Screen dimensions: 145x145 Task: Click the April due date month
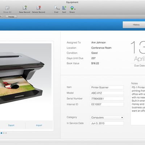140,59
